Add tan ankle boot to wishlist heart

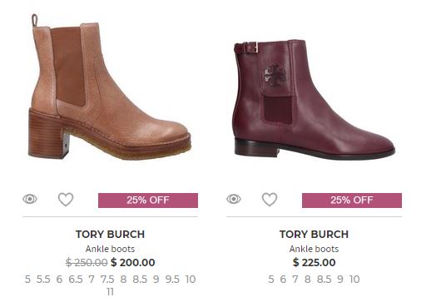click(x=66, y=200)
